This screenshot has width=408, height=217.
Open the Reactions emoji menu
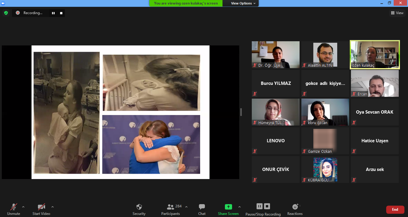click(295, 209)
